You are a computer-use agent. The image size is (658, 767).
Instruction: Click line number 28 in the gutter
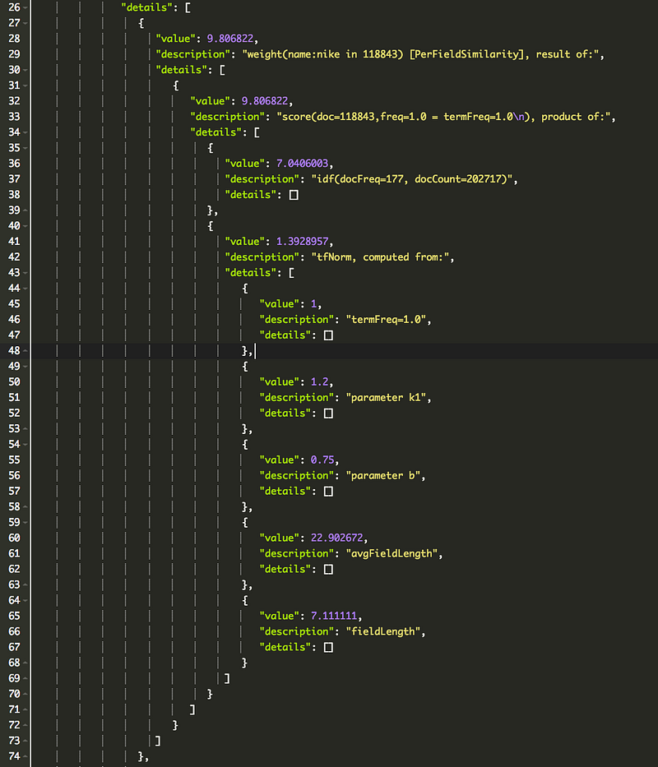click(x=14, y=39)
